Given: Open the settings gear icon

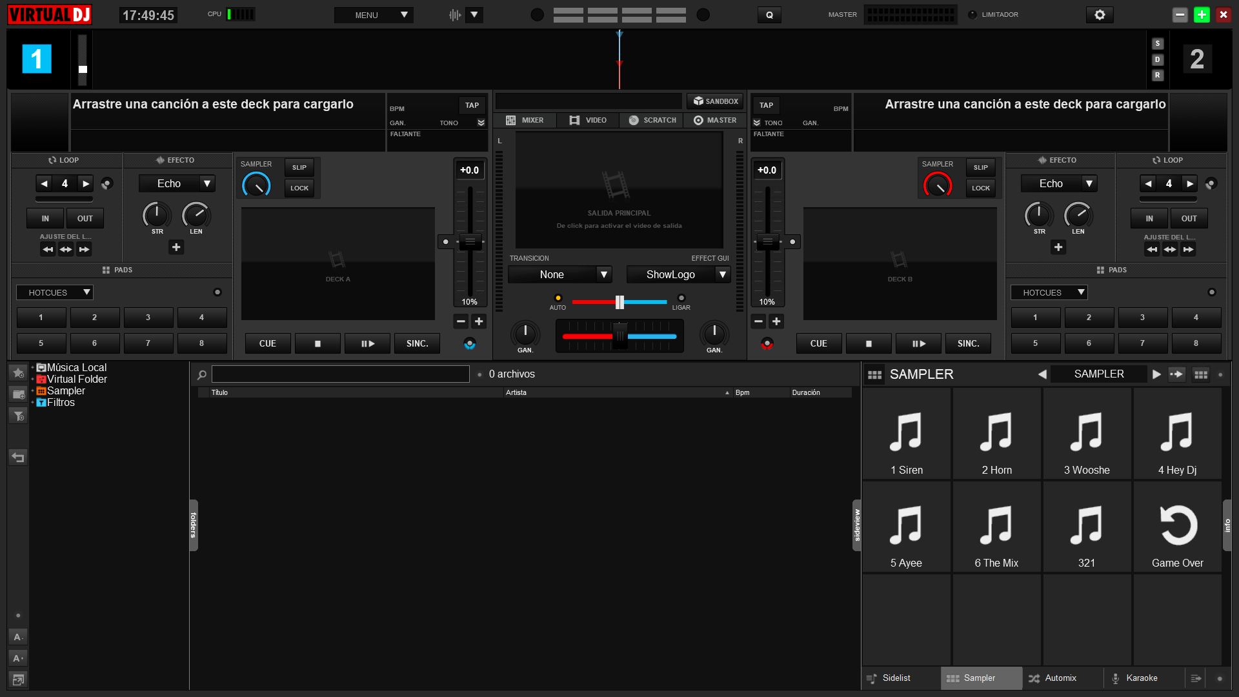Looking at the screenshot, I should pos(1100,15).
